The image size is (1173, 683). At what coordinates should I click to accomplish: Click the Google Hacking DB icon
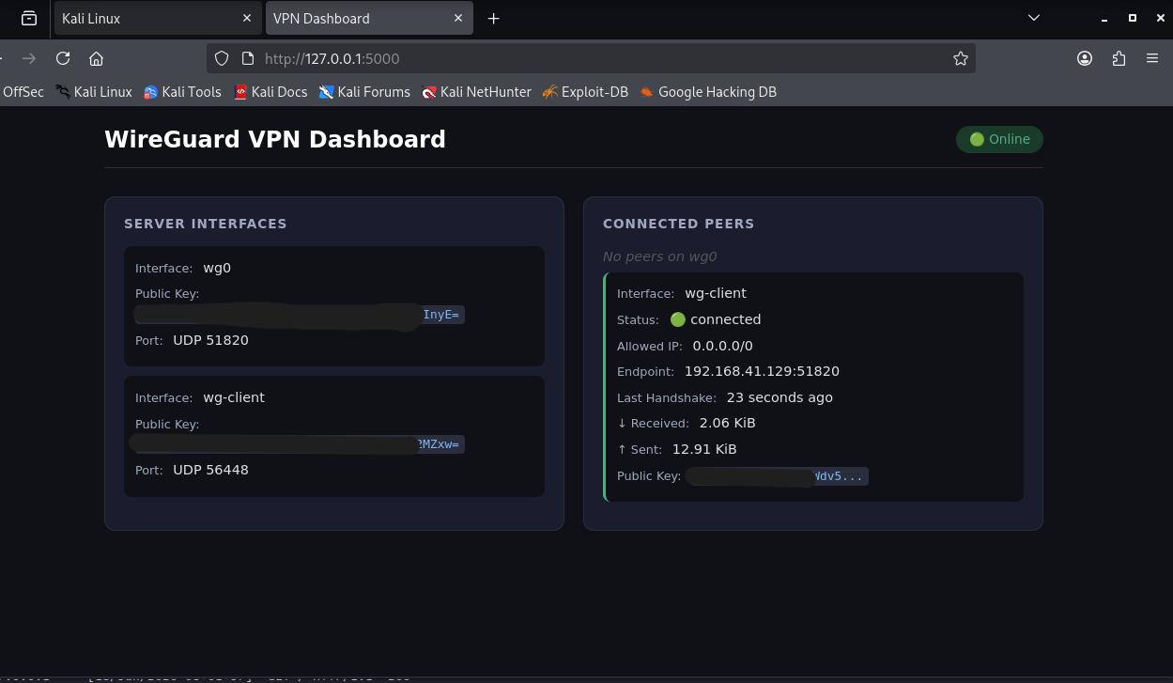tap(647, 92)
